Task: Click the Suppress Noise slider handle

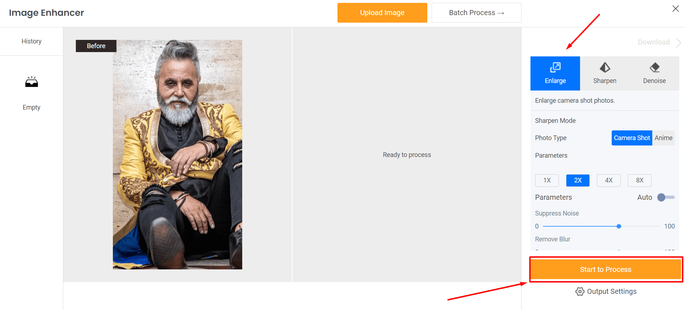Action: click(619, 226)
